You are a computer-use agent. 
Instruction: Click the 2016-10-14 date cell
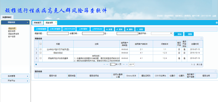(x=195, y=53)
